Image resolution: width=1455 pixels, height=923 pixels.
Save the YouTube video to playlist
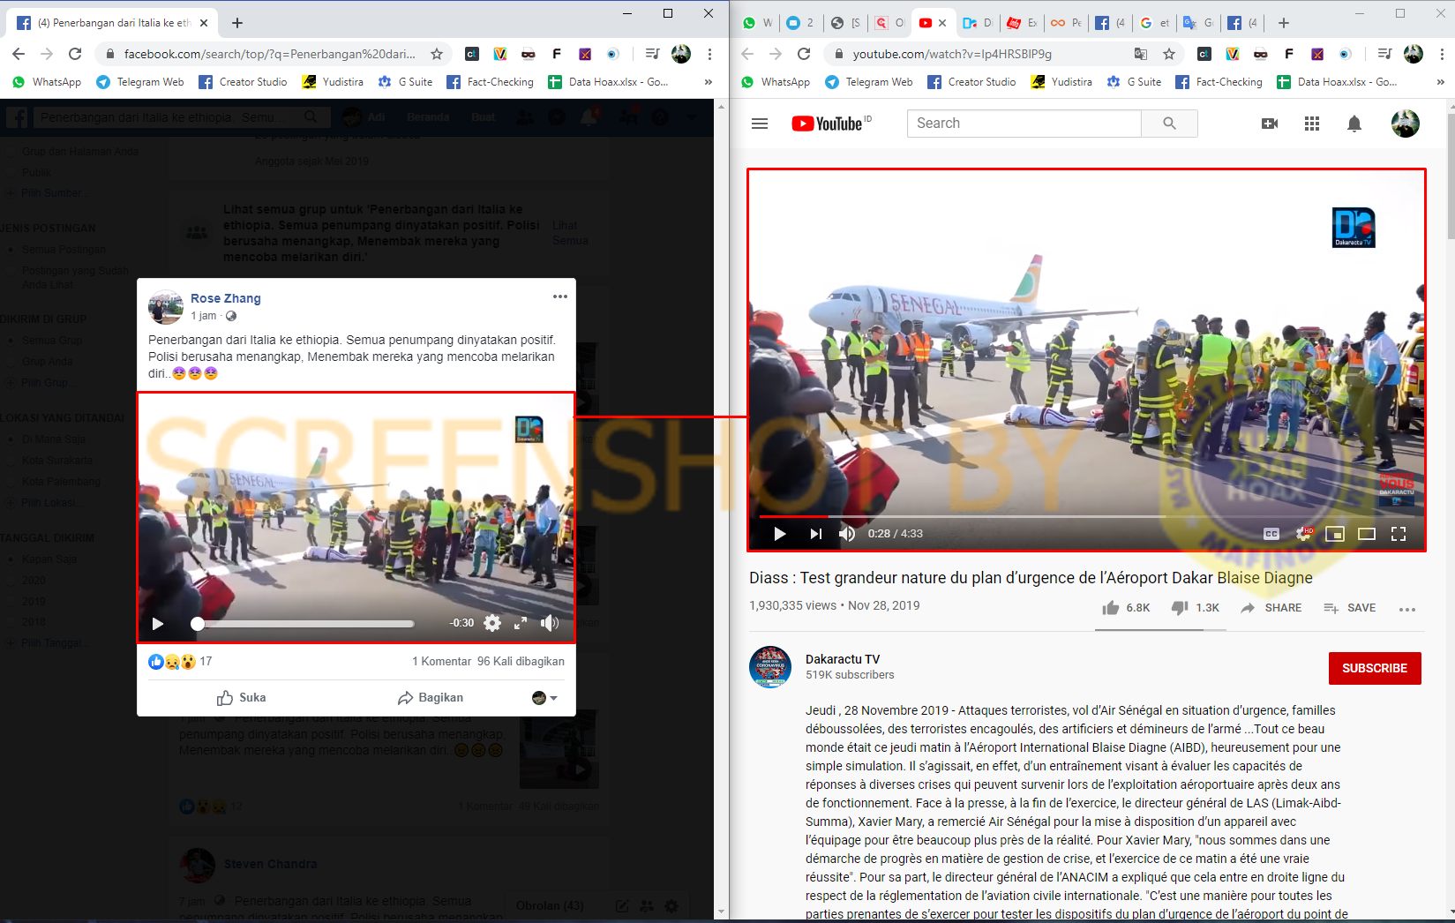coord(1349,608)
